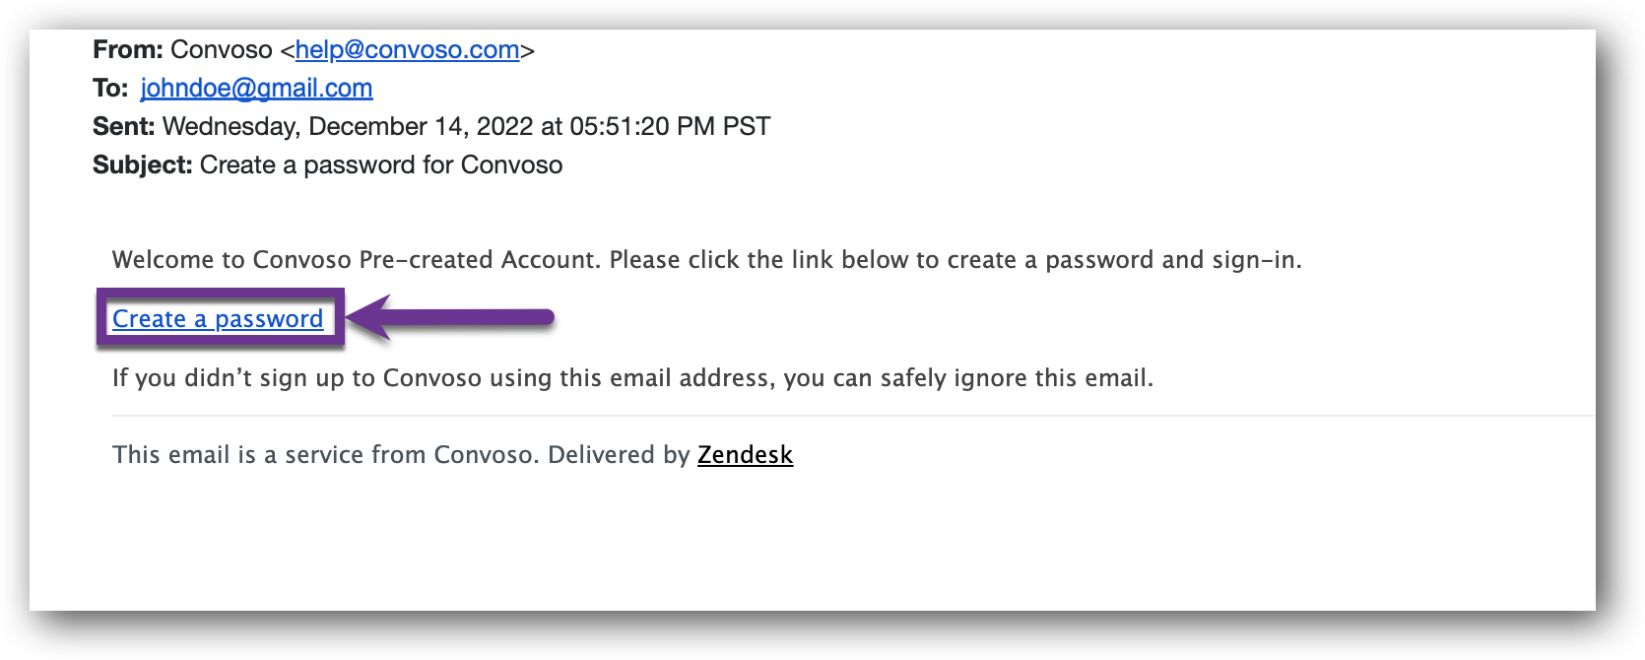Click the To: recipient label
Viewport: 1645px width, 660px height.
(x=110, y=89)
